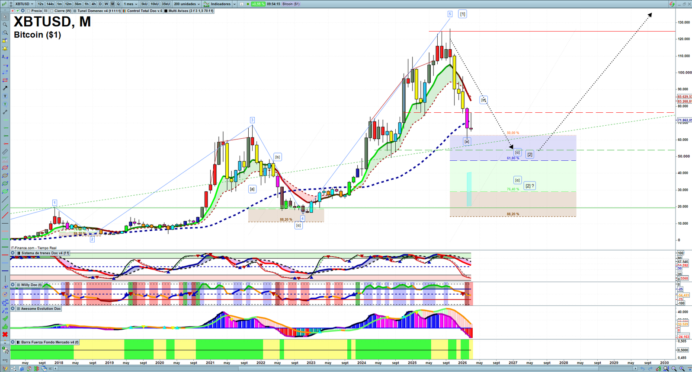Click the green thumbs-up icon
The image size is (692, 372).
point(5,327)
